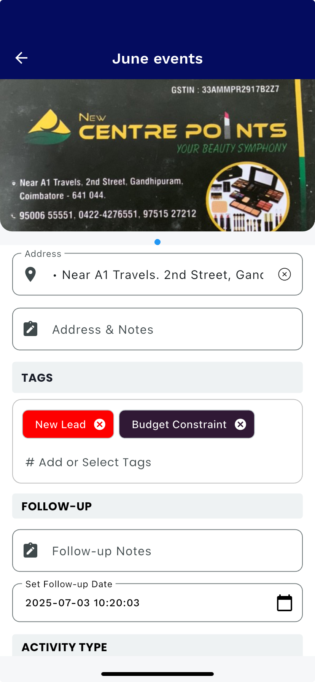
Task: Remove the Budget Constraint tag
Action: [240, 424]
